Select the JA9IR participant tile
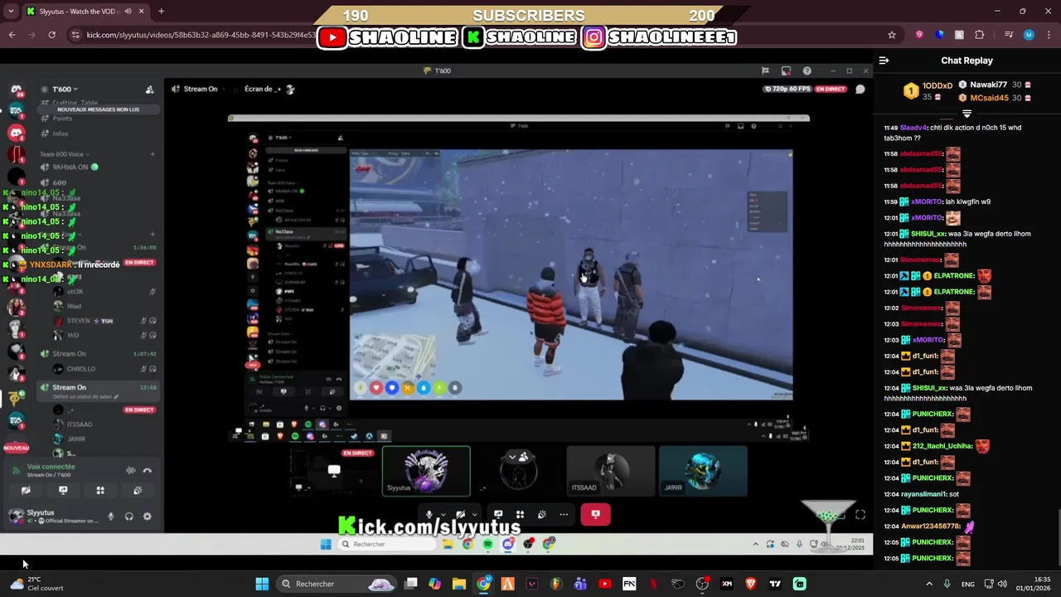The width and height of the screenshot is (1061, 597). click(703, 471)
